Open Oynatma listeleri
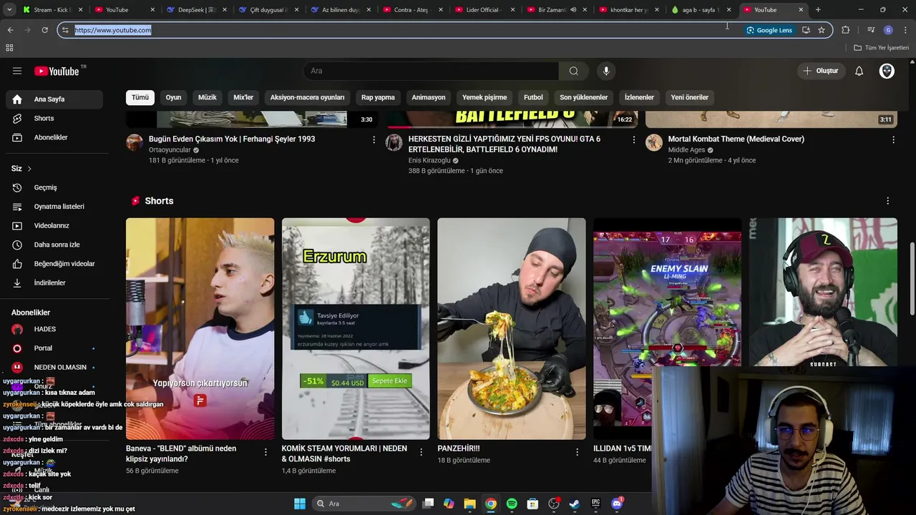916x515 pixels. pos(54,207)
